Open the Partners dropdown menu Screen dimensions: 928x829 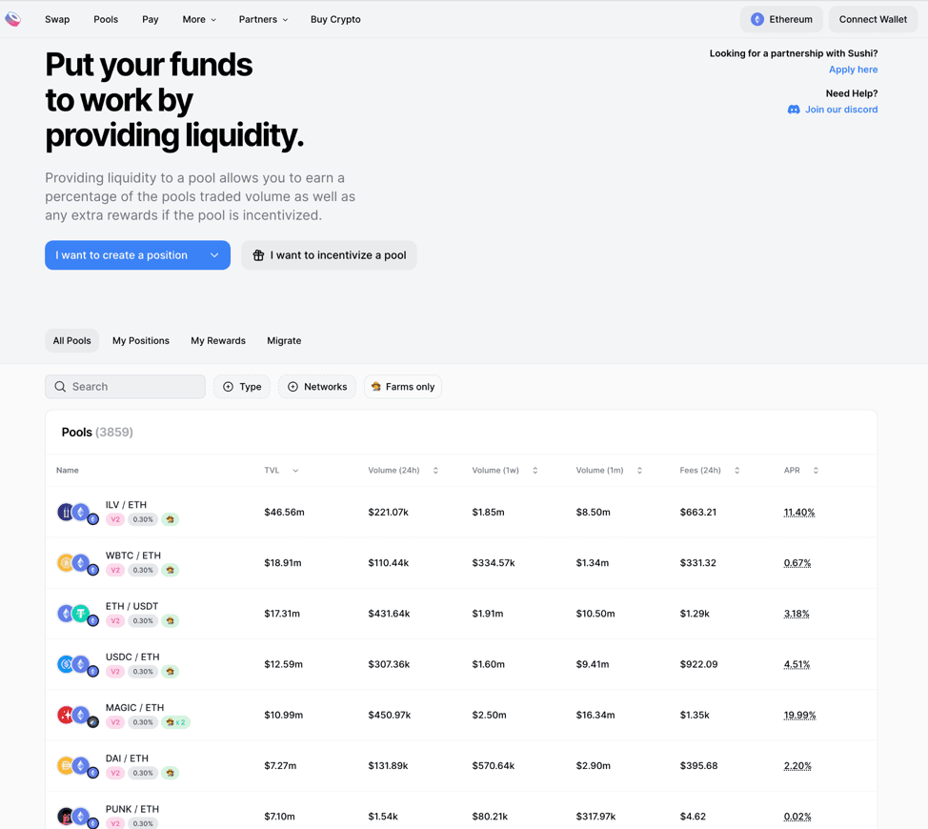[263, 19]
